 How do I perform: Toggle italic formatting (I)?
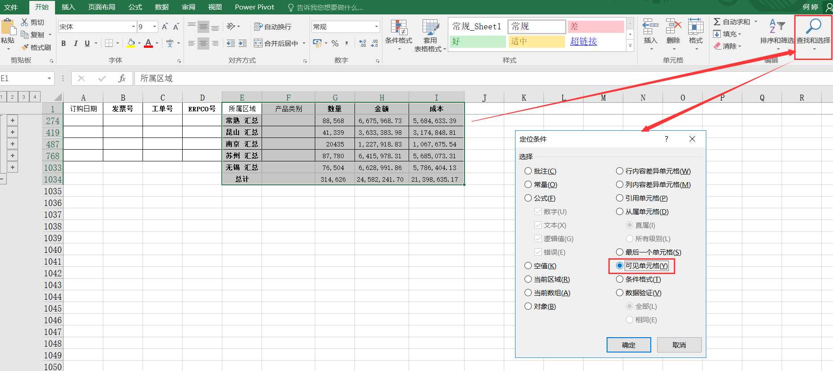[75, 43]
